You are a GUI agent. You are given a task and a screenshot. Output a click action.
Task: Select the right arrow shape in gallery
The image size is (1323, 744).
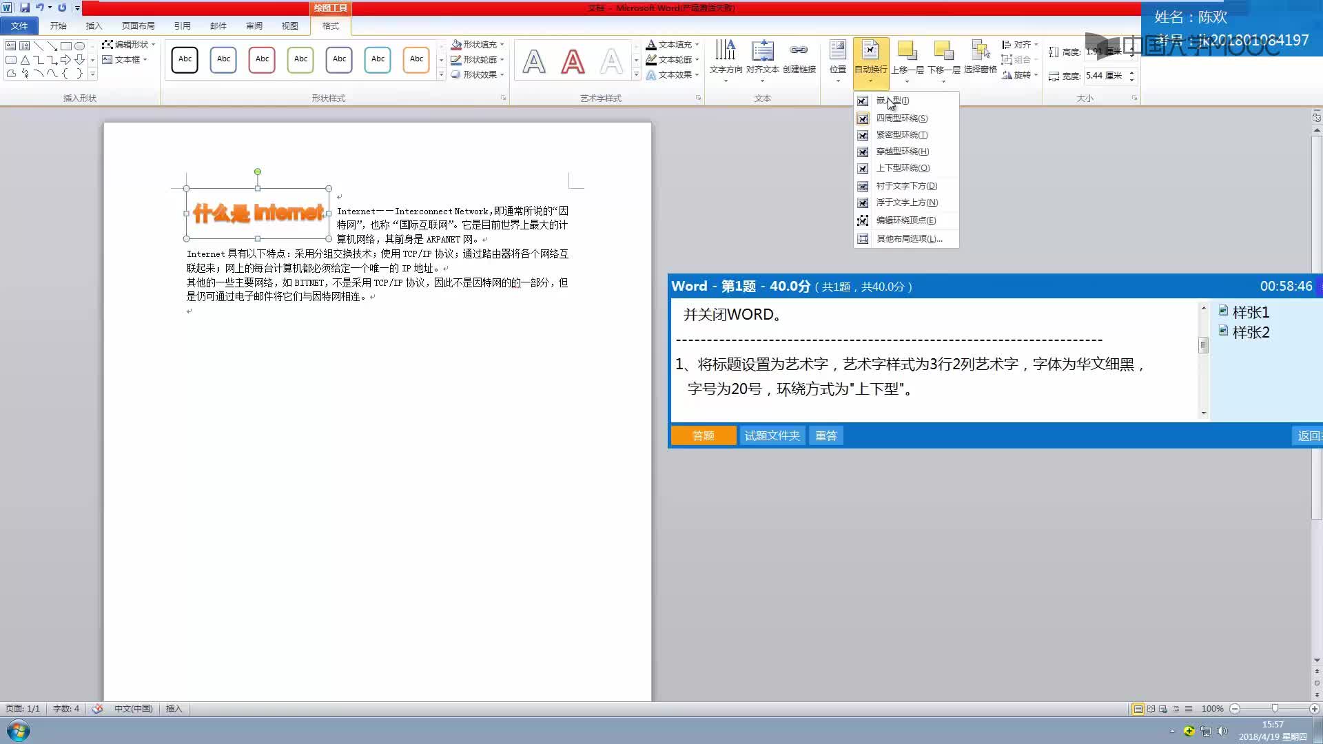tap(66, 59)
